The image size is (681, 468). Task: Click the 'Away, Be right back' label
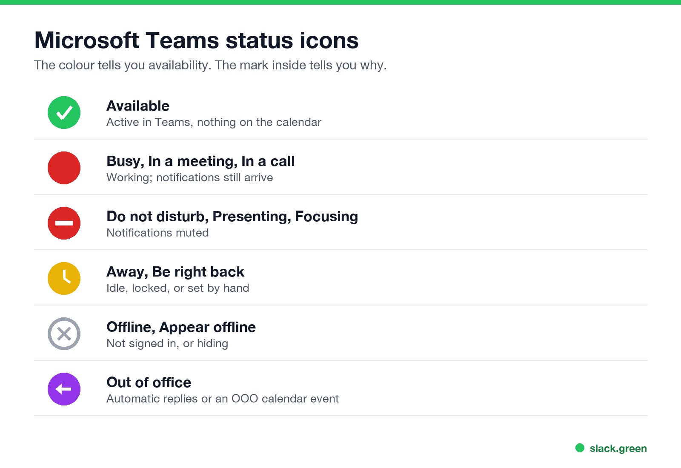(x=175, y=272)
